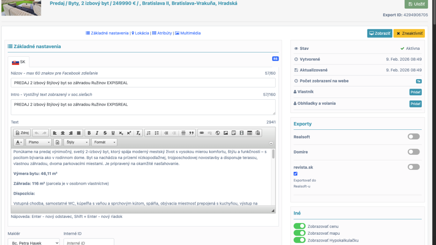
Task: Jump to Atribúty section
Action: point(162,33)
